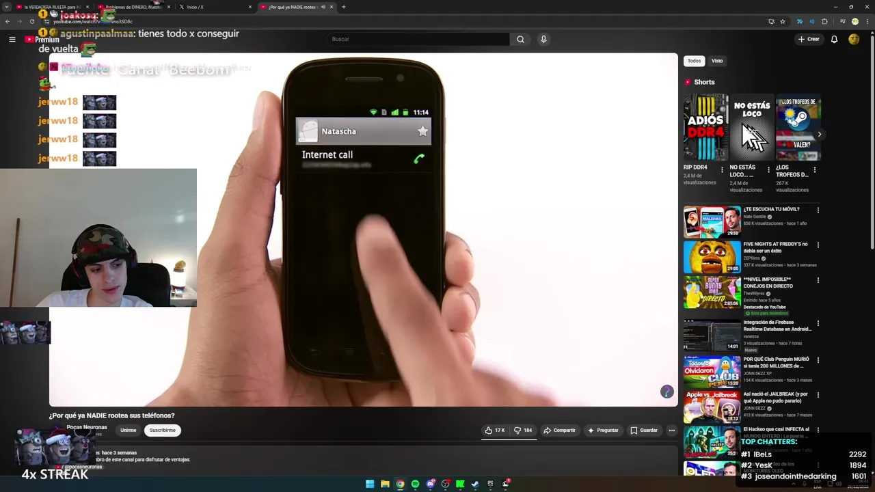Reload the current page
The width and height of the screenshot is (875, 492).
31,21
